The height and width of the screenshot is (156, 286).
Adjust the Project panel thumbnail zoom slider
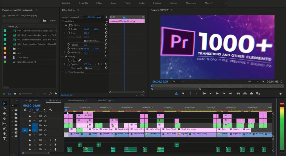(26, 94)
